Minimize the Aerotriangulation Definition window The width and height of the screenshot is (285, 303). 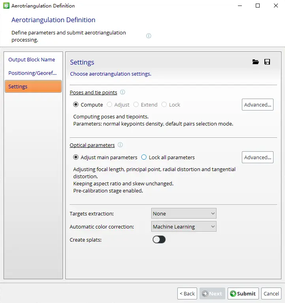[x=240, y=6]
